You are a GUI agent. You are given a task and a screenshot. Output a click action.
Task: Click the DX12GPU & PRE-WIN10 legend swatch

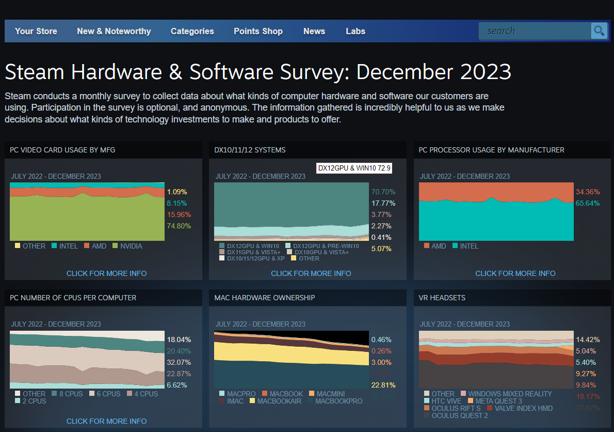point(288,246)
